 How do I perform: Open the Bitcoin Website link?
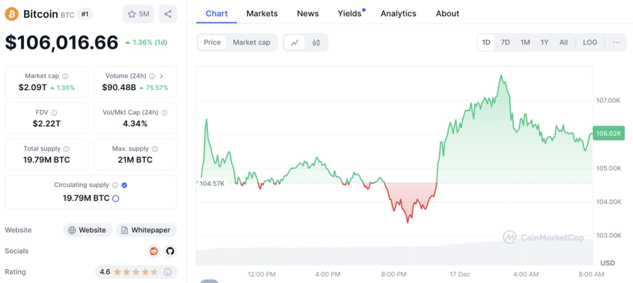tap(87, 230)
